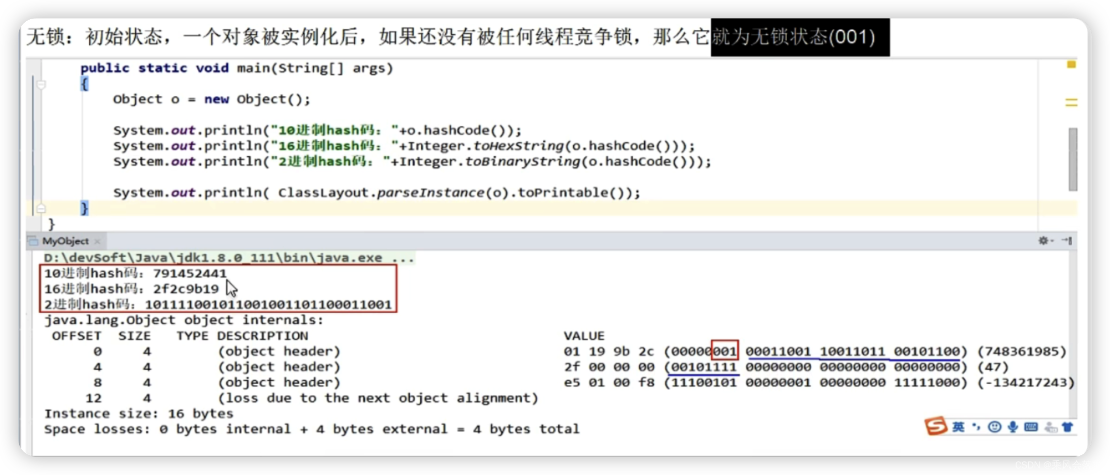The image size is (1110, 475).
Task: Click the value '(748361985)'
Action: [x=1022, y=351]
